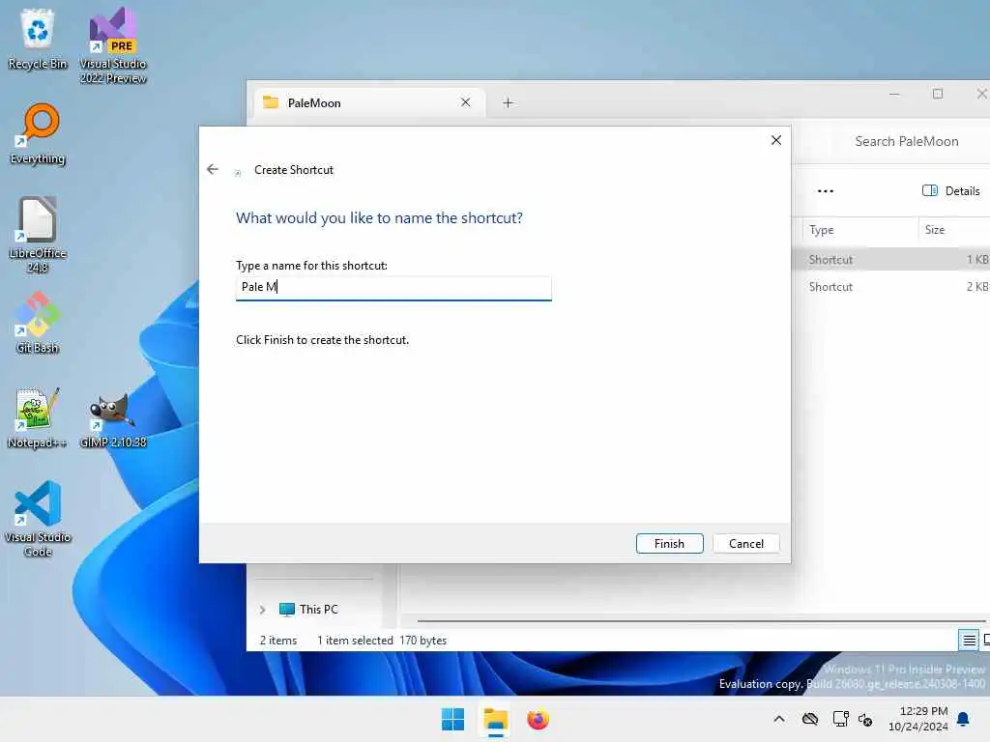
Task: Open File Explorer from taskbar
Action: coord(496,719)
